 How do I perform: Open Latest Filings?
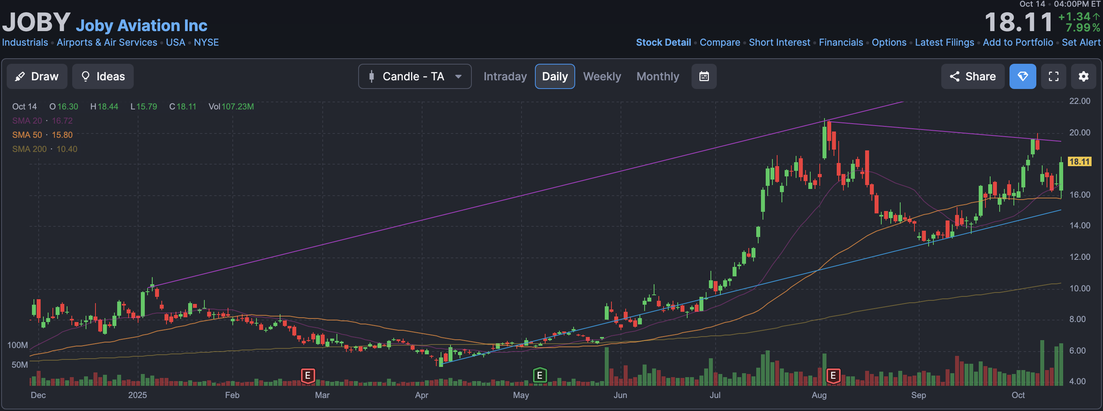click(944, 42)
